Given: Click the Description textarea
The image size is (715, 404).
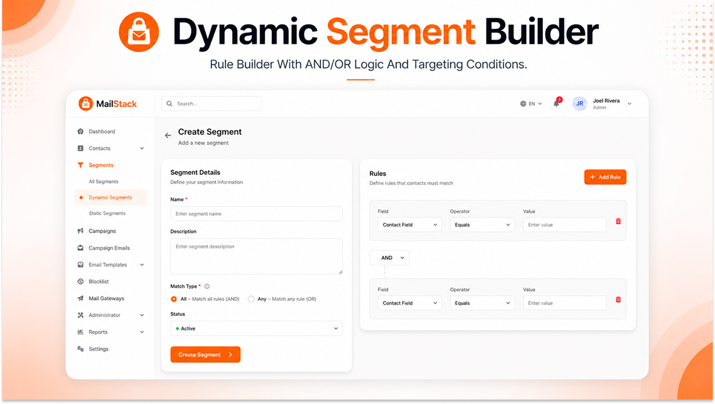Looking at the screenshot, I should (256, 256).
